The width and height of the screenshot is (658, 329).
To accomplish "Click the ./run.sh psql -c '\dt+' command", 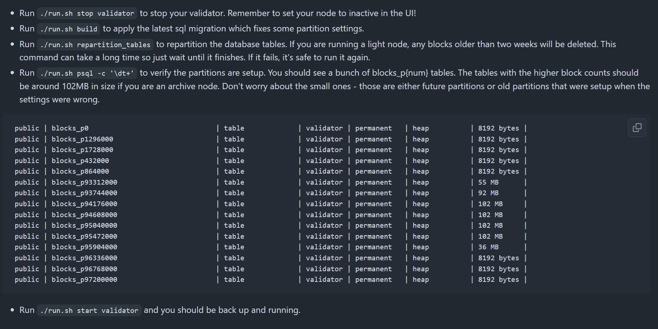I will (x=87, y=73).
